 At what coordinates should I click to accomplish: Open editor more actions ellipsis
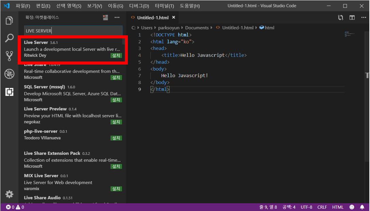364,17
